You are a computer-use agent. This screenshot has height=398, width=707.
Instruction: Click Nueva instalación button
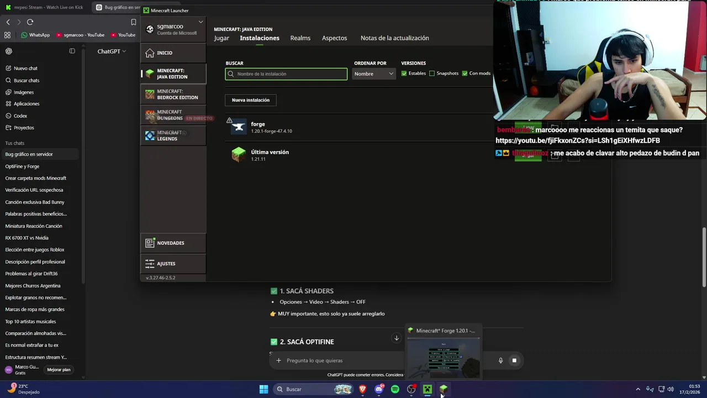(x=251, y=100)
